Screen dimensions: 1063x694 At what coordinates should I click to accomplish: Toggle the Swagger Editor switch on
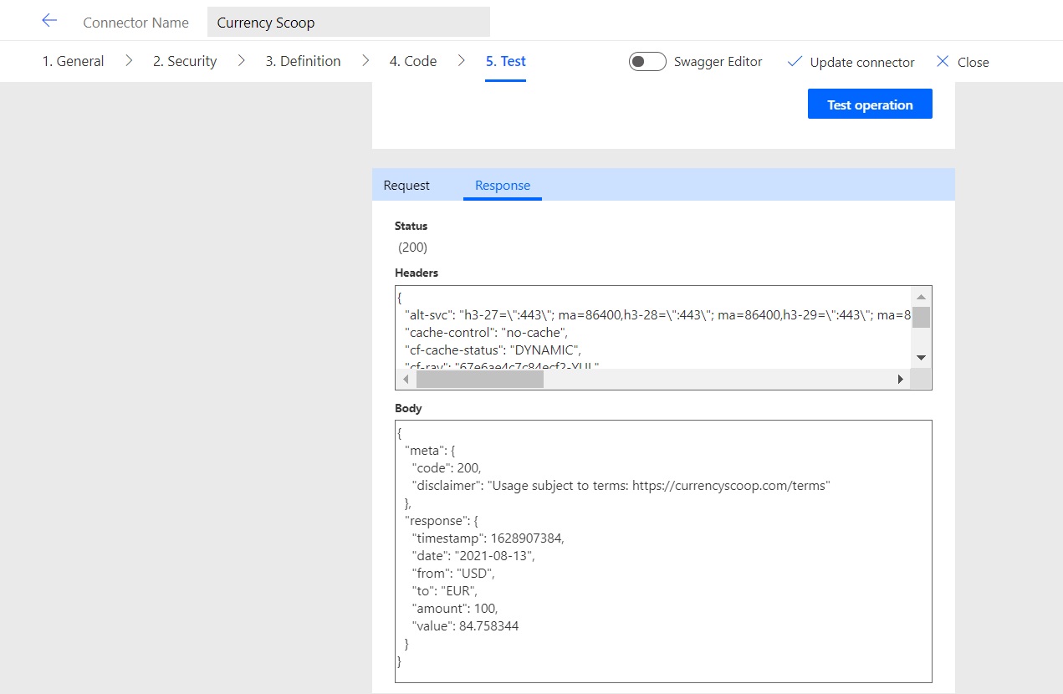pyautogui.click(x=646, y=61)
